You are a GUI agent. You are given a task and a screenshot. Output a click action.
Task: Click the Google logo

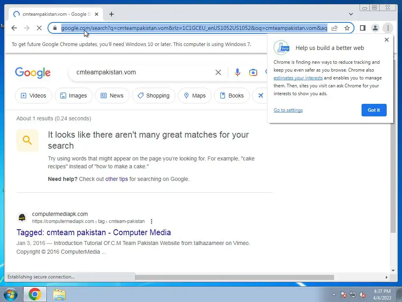pos(33,73)
